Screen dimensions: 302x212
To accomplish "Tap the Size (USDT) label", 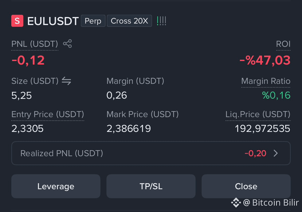I will [x=35, y=81].
